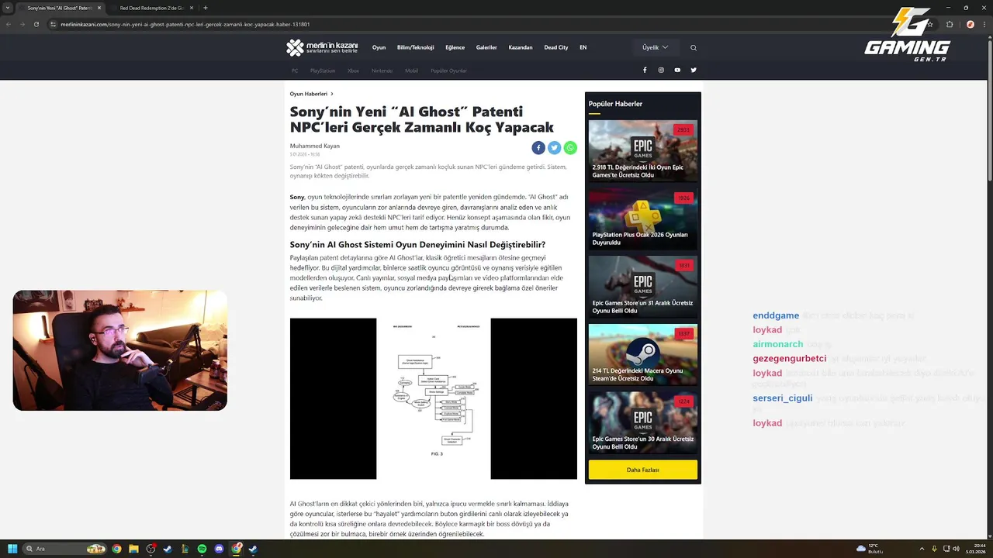Close the Red Dead Redemption 2 tab
Screen dimensions: 993x558
pos(192,8)
